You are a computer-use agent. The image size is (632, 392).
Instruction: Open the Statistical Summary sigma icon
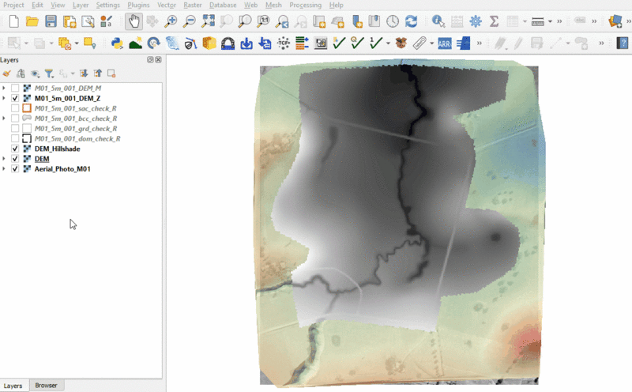[495, 21]
